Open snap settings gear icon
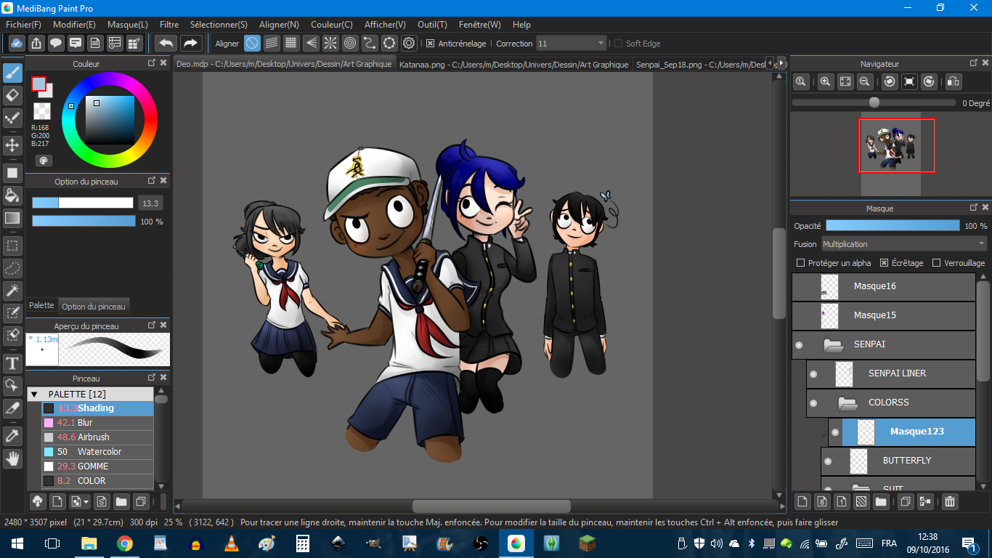 click(x=409, y=43)
